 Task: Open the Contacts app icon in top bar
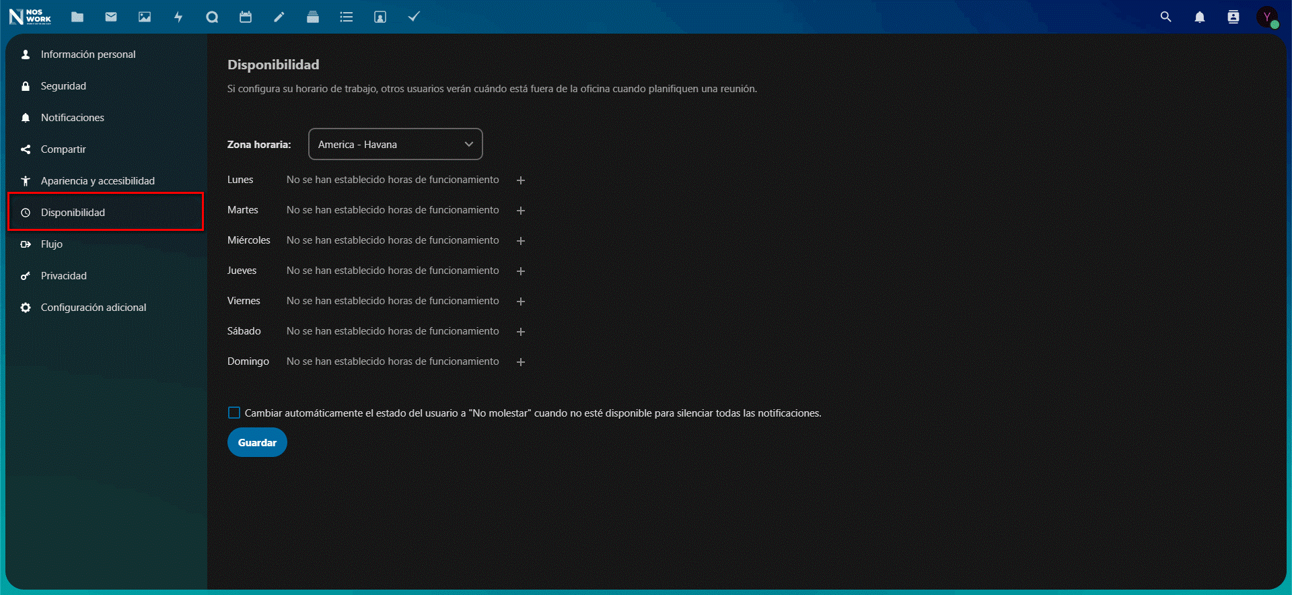(x=380, y=17)
